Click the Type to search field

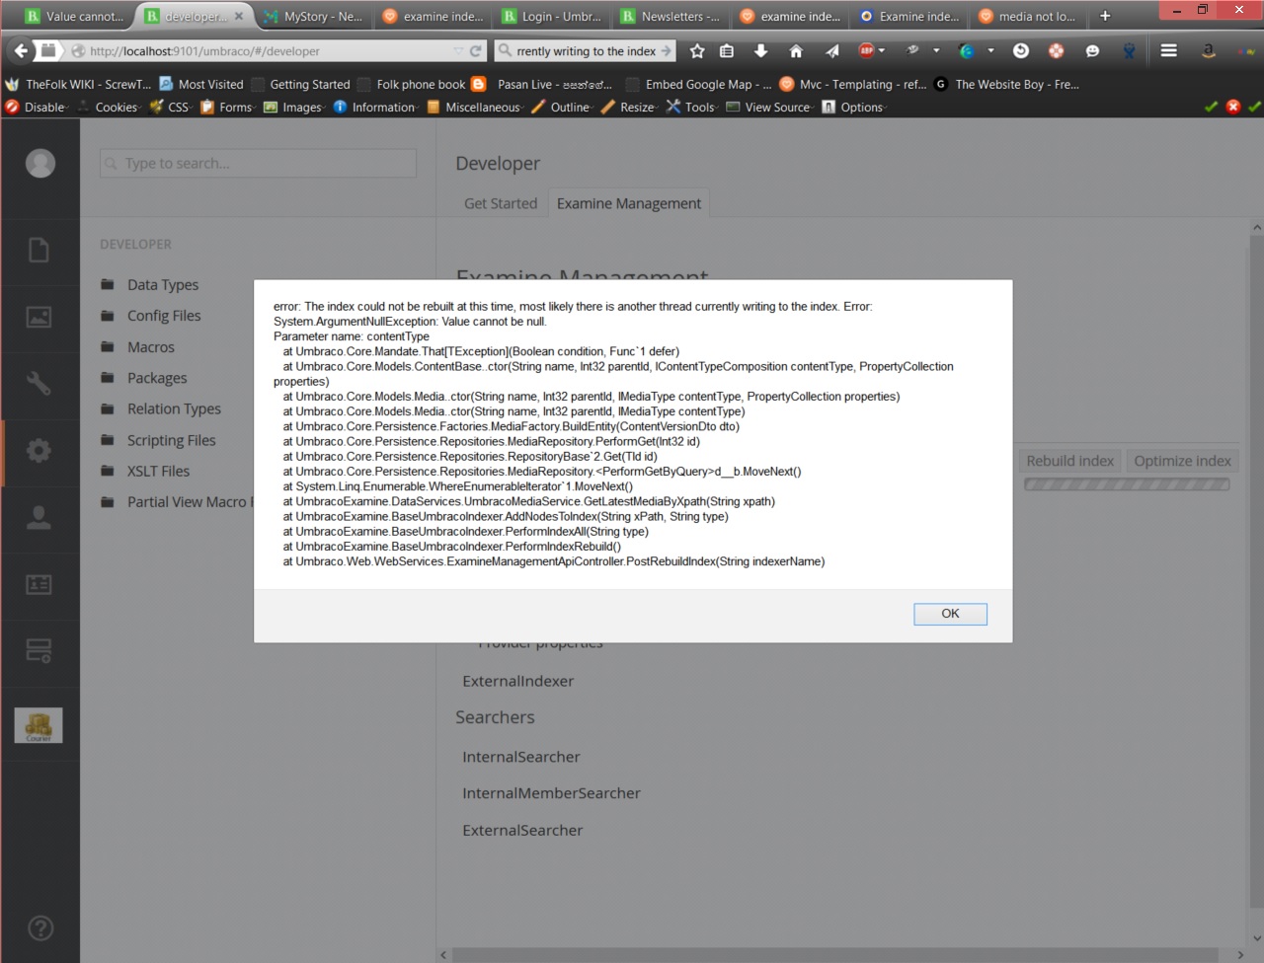(x=258, y=163)
